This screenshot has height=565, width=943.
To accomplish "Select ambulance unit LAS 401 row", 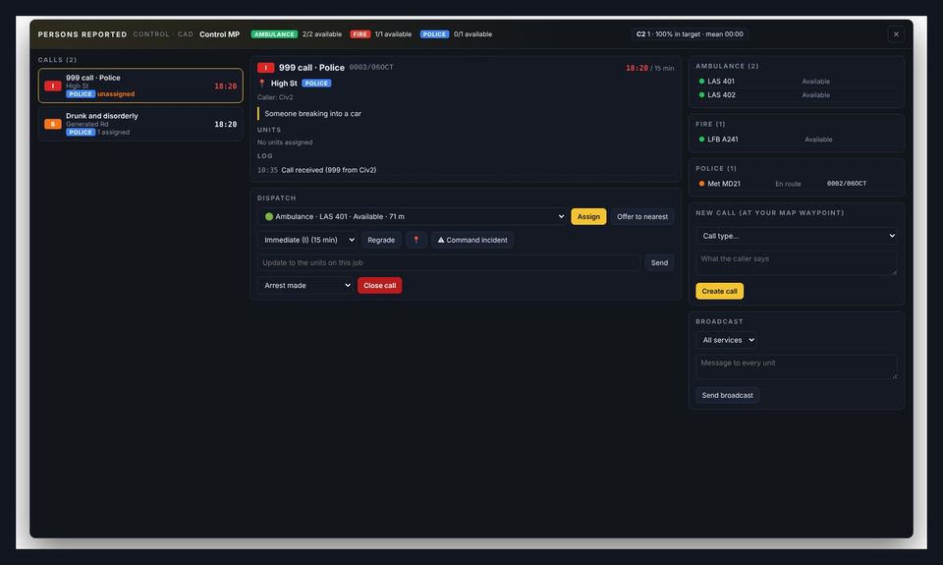I will coord(797,82).
